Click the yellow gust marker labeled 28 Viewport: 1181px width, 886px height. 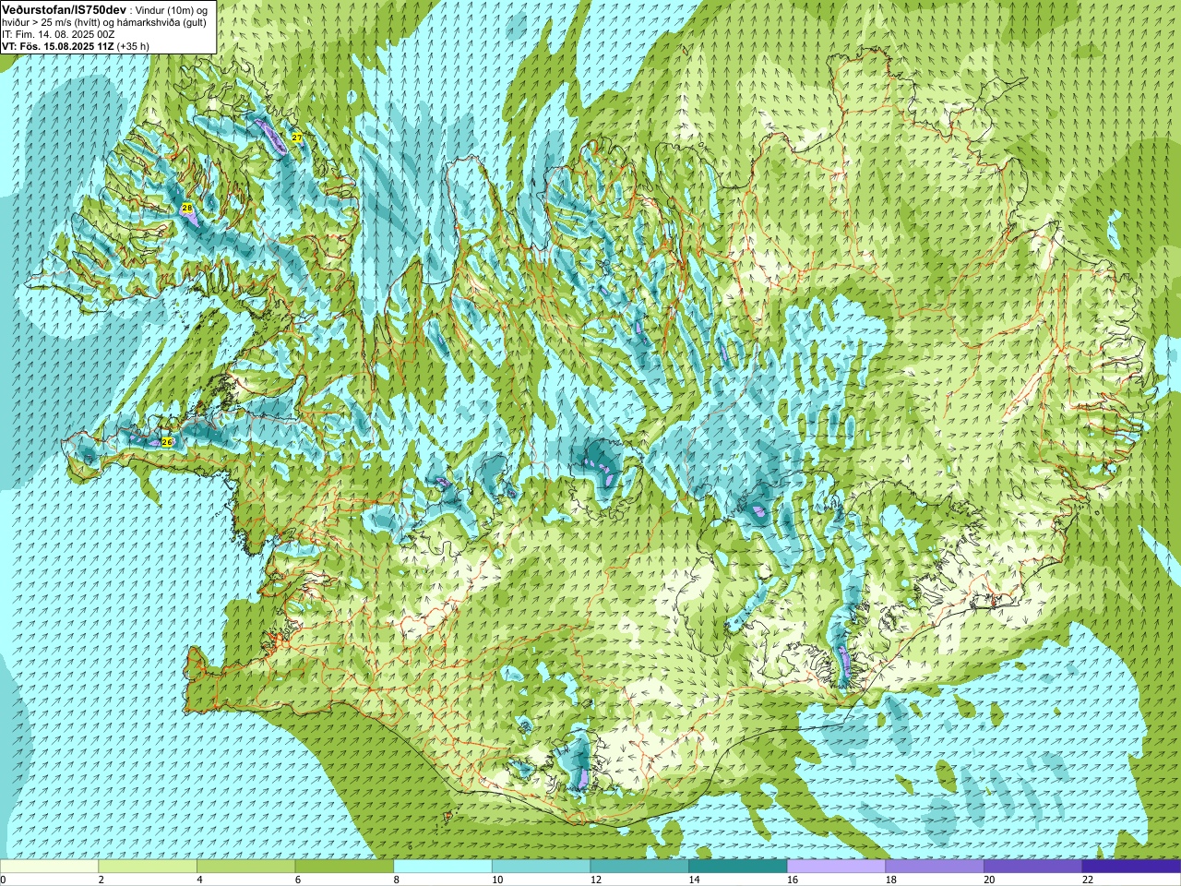(x=187, y=209)
